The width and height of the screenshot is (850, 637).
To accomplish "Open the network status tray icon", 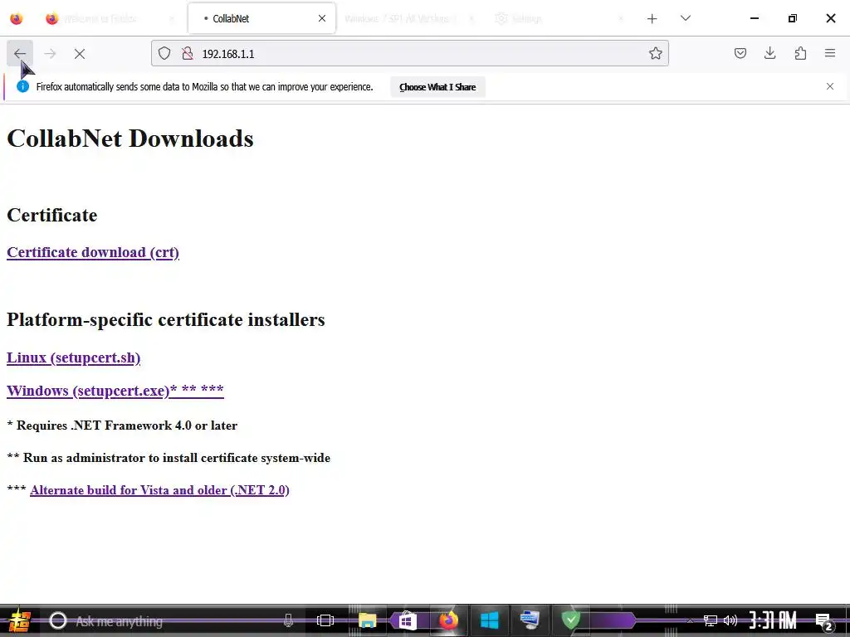I will [x=711, y=620].
